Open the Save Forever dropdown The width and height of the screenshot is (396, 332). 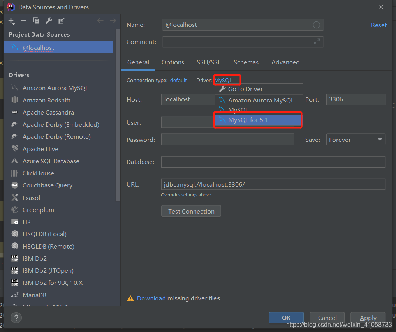coord(356,140)
